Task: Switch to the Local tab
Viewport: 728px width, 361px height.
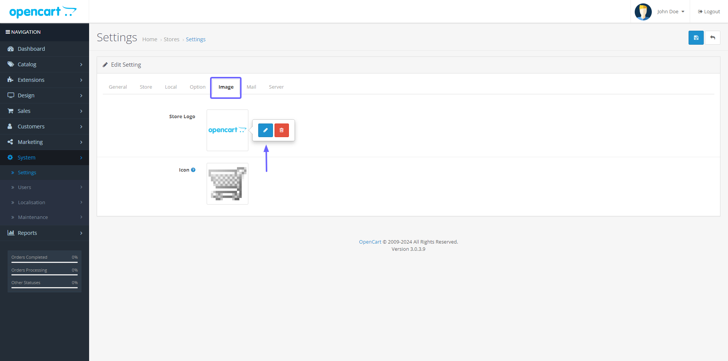Action: pyautogui.click(x=171, y=87)
